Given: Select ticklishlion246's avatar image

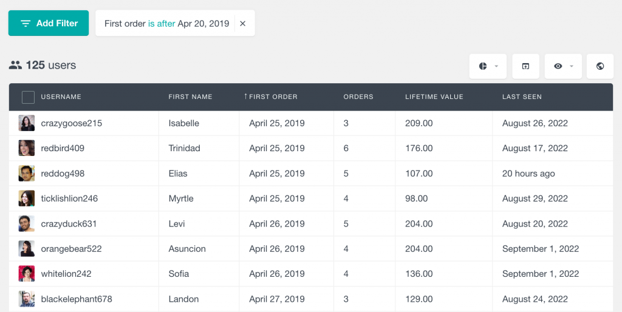Looking at the screenshot, I should (27, 198).
